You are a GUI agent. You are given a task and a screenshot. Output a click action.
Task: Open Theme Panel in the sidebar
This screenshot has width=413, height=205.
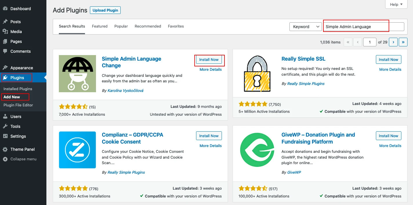[x=23, y=149]
